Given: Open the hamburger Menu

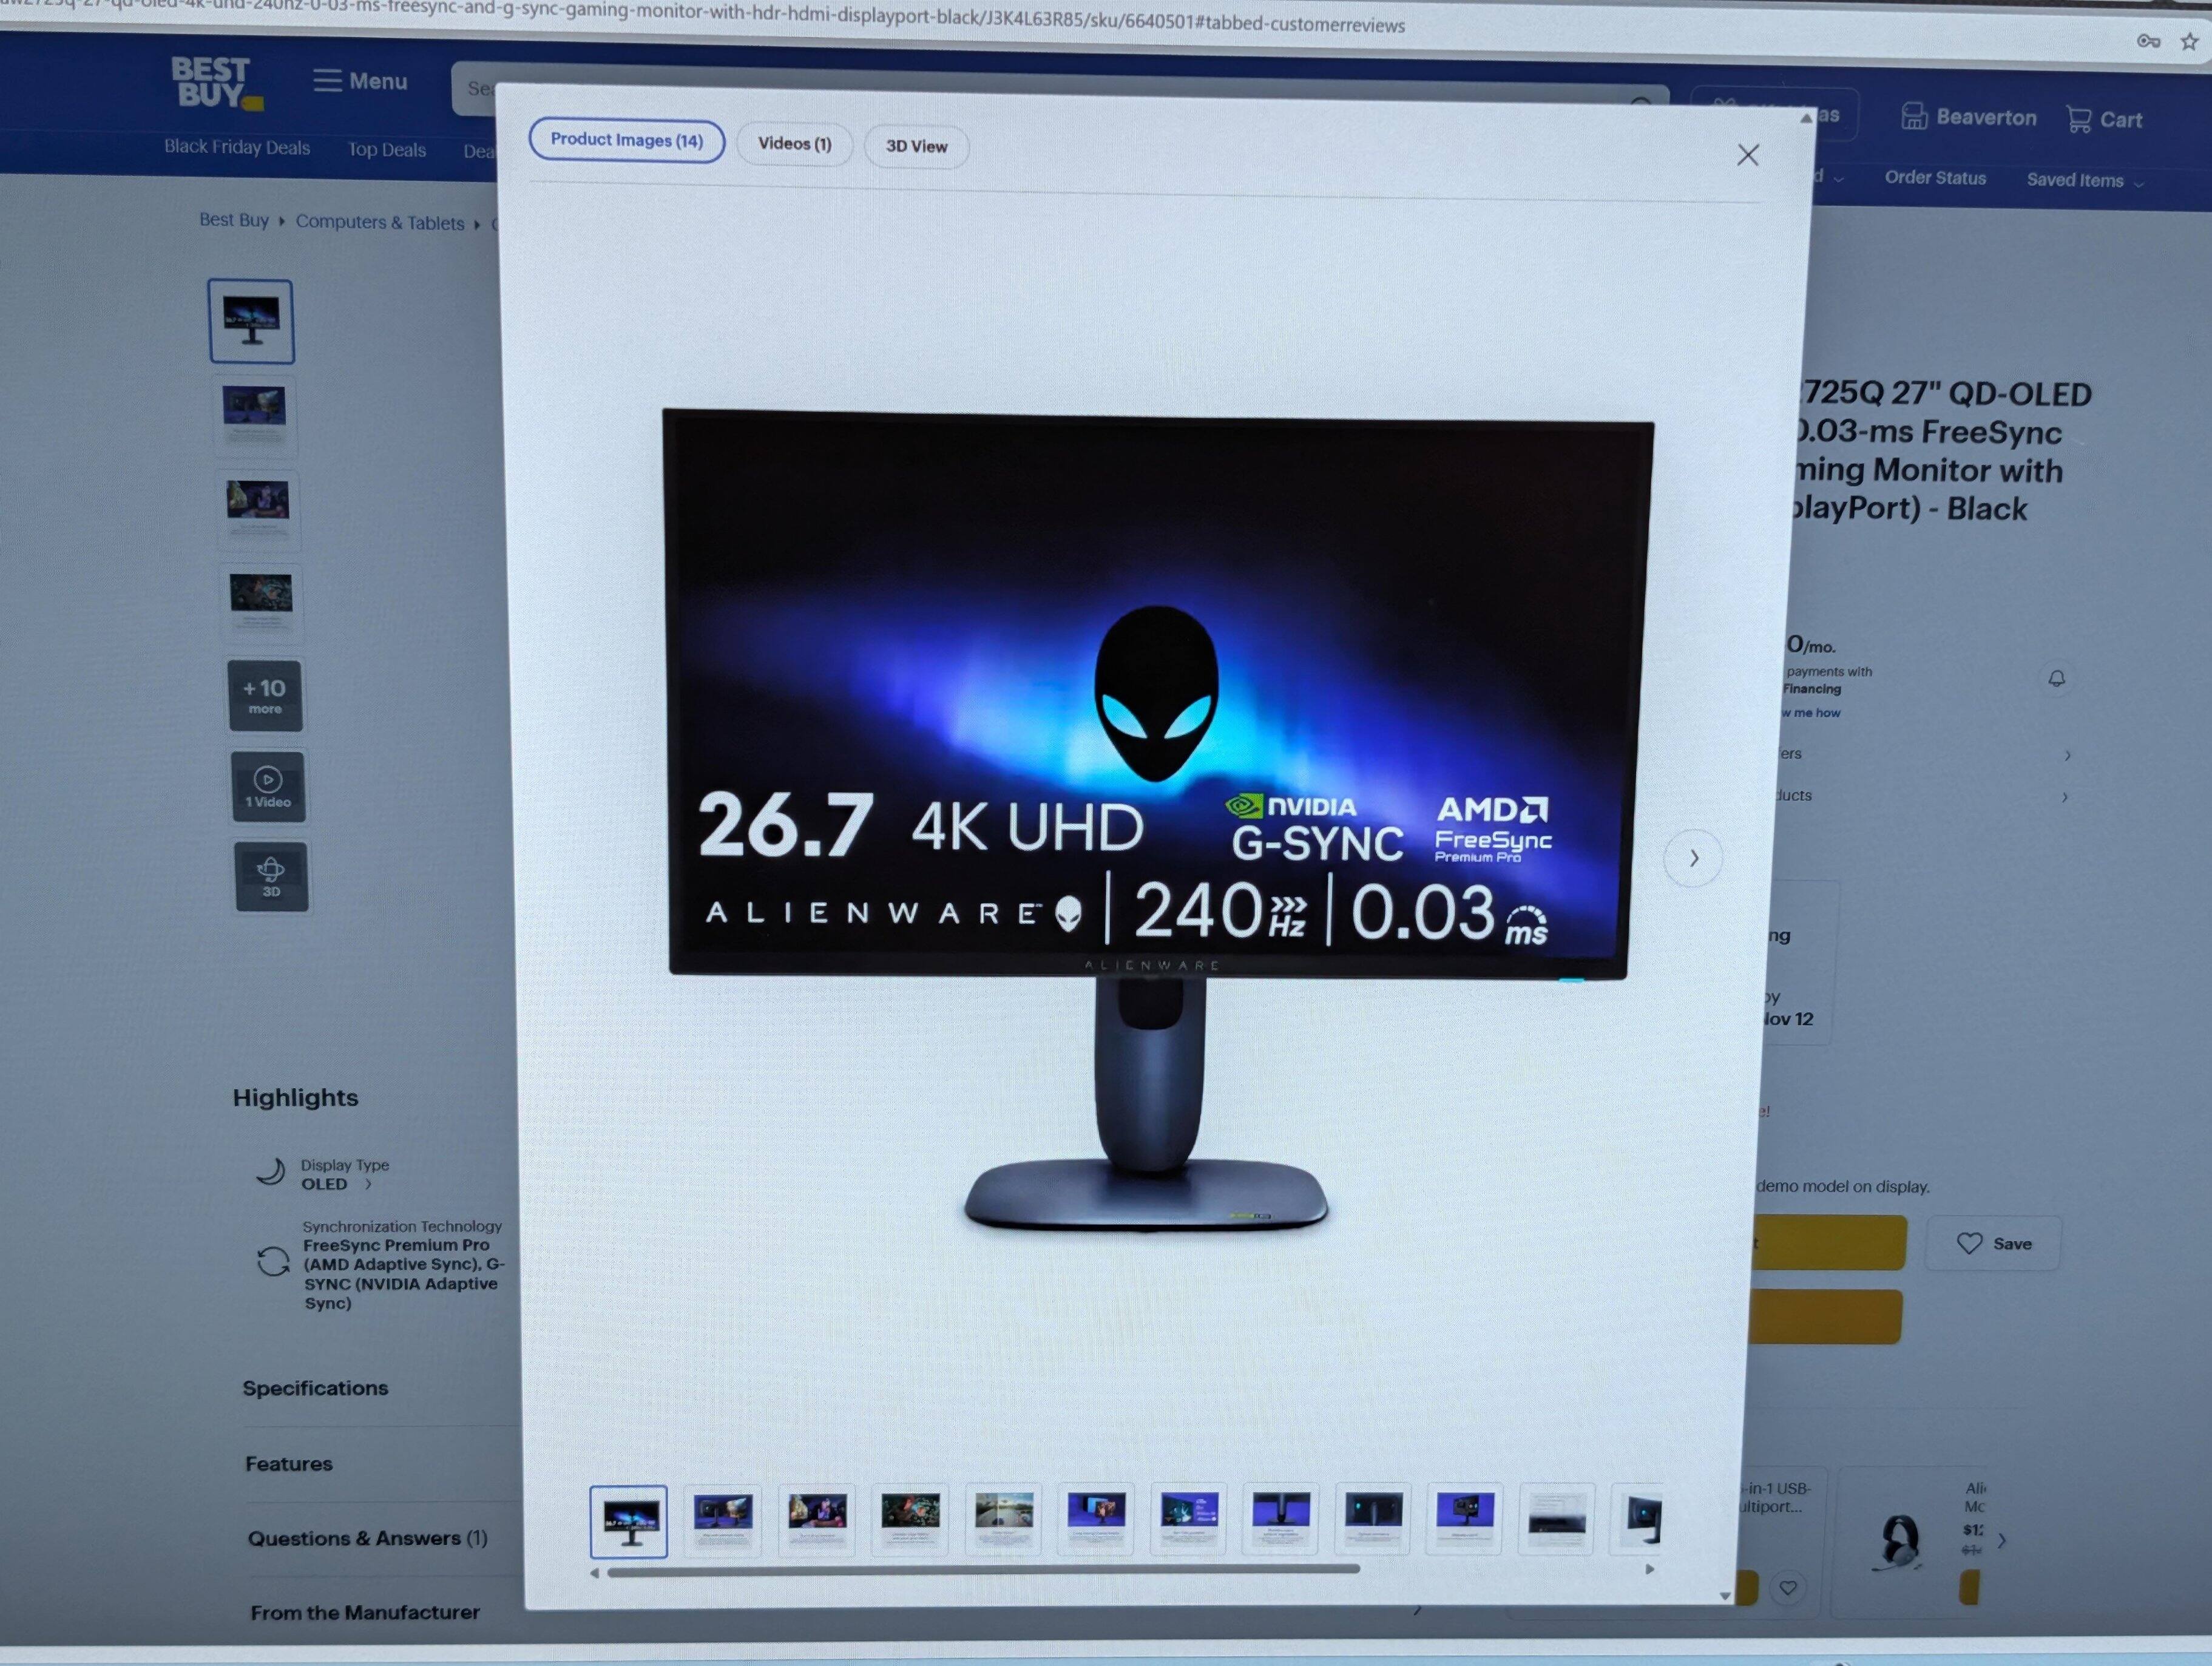Looking at the screenshot, I should 360,81.
